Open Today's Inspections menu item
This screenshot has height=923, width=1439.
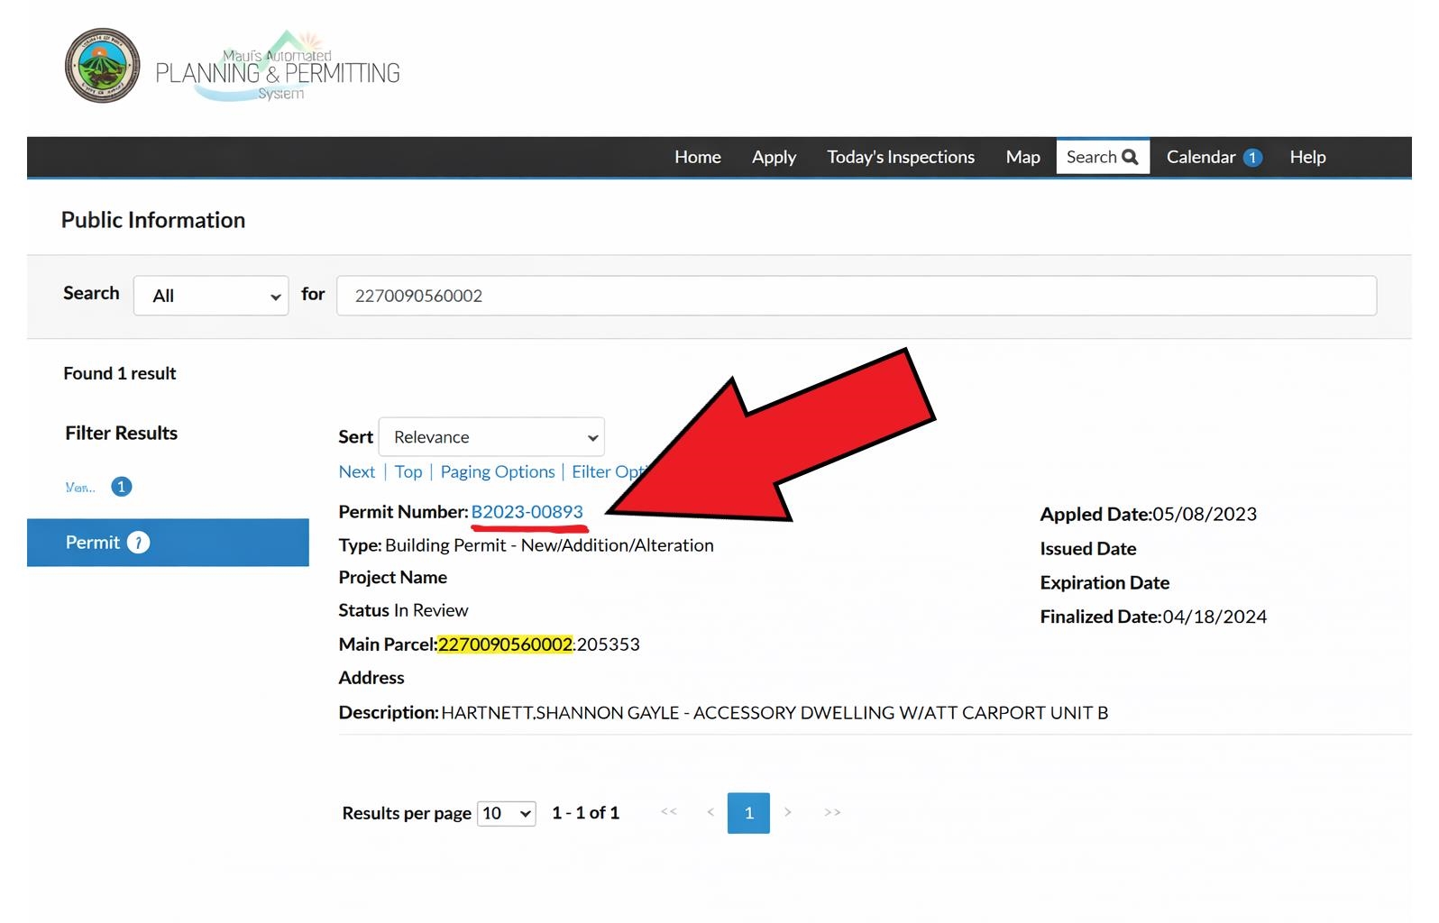[900, 157]
